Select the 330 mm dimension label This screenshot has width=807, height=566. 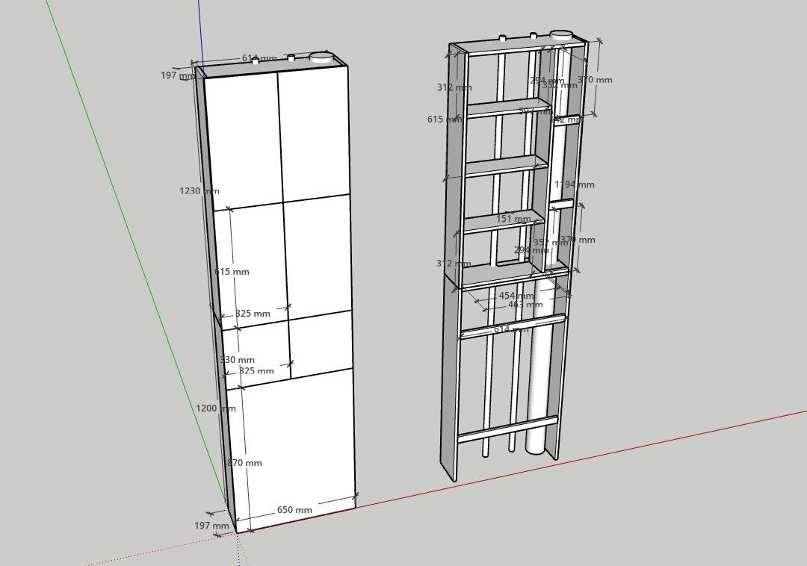(238, 360)
